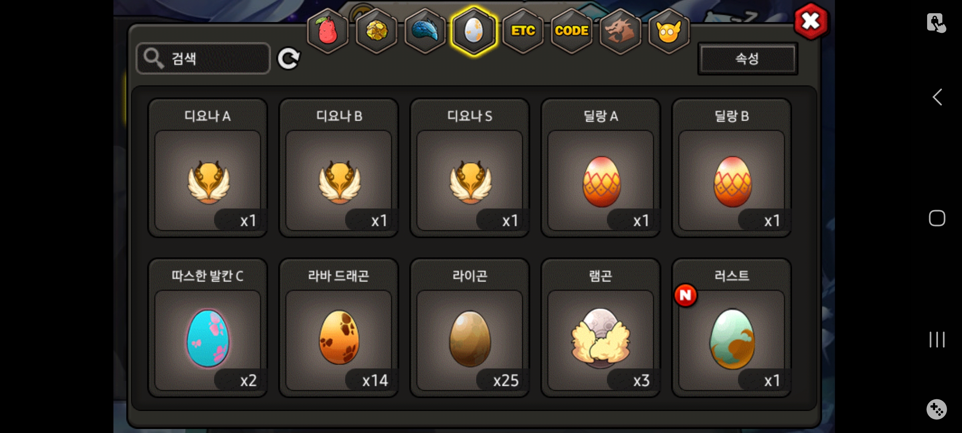This screenshot has width=962, height=433.
Task: Click the refresh arrow next to search
Action: pyautogui.click(x=289, y=59)
